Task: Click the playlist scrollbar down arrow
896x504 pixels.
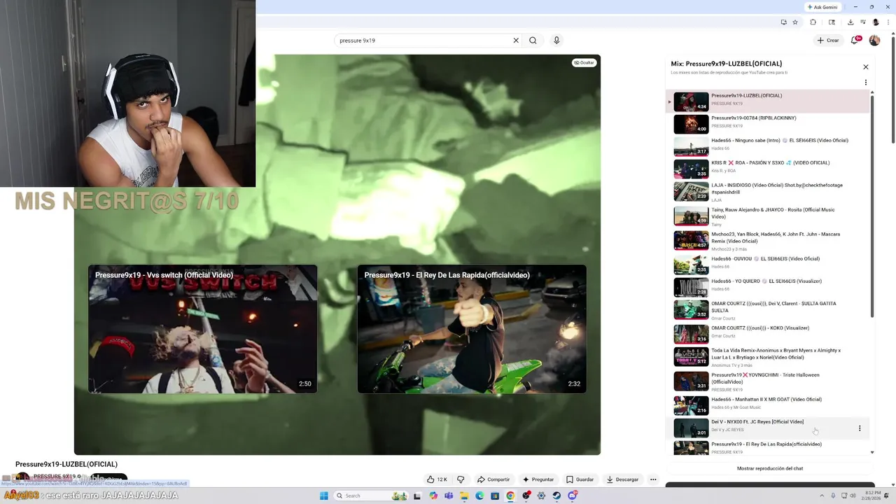Action: point(872,452)
